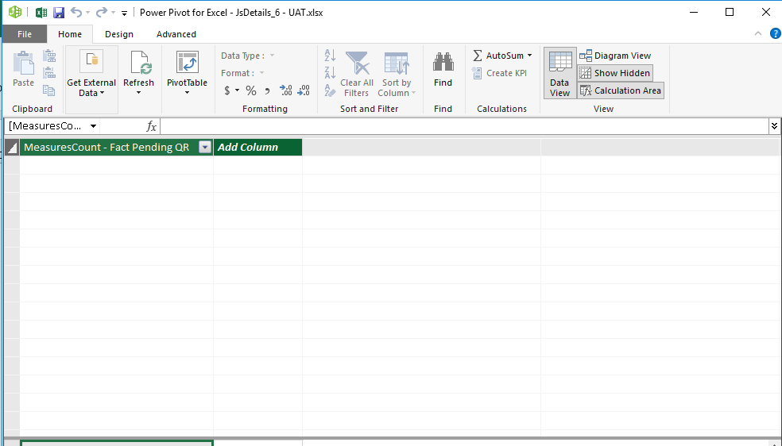
Task: Open the currency format dropdown arrow
Action: pos(238,90)
